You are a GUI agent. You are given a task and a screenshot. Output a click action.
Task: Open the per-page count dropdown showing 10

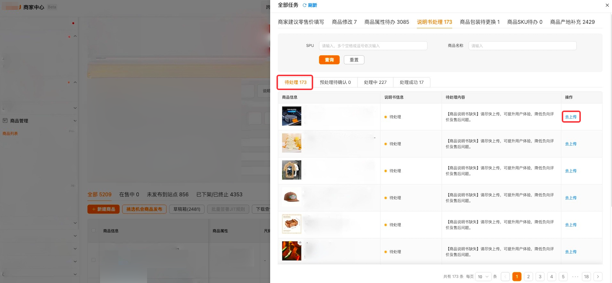(x=483, y=276)
